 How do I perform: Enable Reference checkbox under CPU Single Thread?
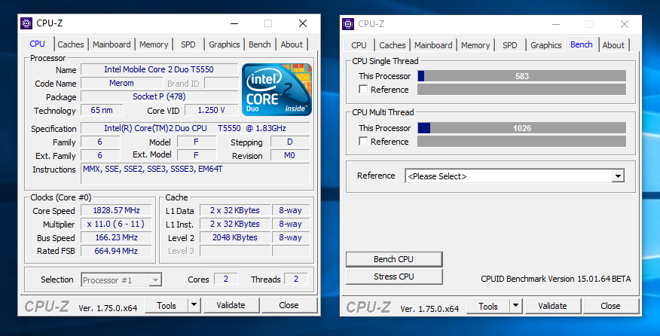pyautogui.click(x=363, y=89)
